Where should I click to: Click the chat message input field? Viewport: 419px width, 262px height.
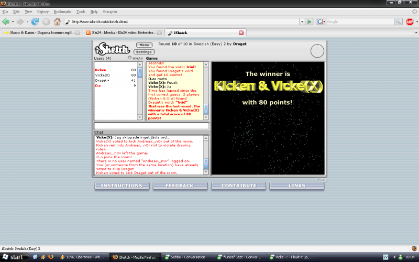pyautogui.click(x=151, y=126)
